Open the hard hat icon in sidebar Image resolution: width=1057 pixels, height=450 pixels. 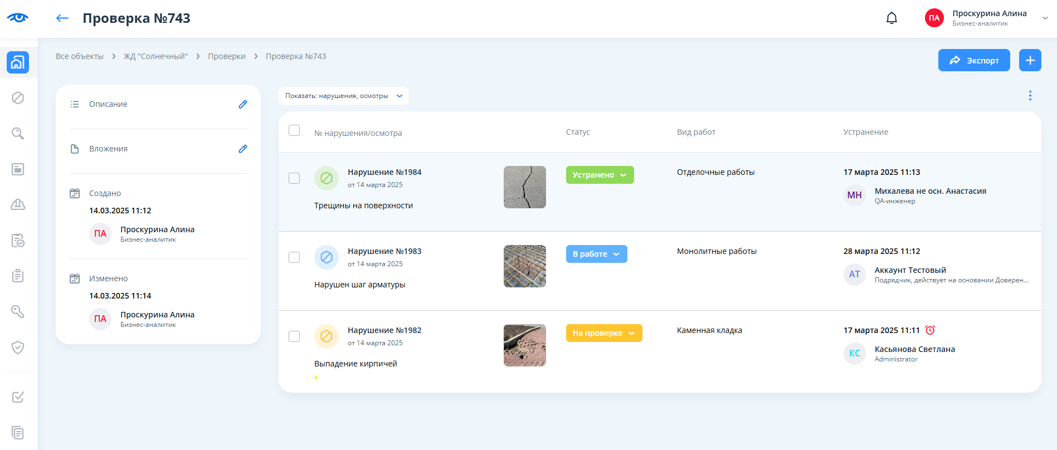click(18, 204)
